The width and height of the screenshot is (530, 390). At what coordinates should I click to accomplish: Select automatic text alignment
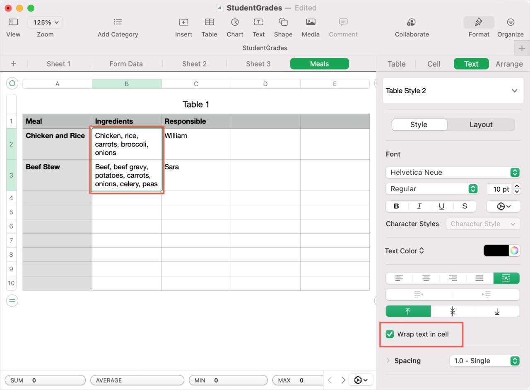(506, 278)
